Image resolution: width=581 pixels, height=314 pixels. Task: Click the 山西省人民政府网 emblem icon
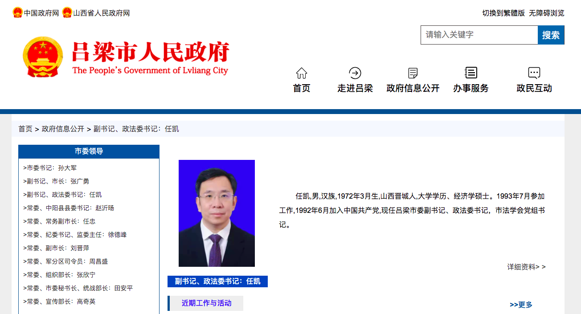67,13
